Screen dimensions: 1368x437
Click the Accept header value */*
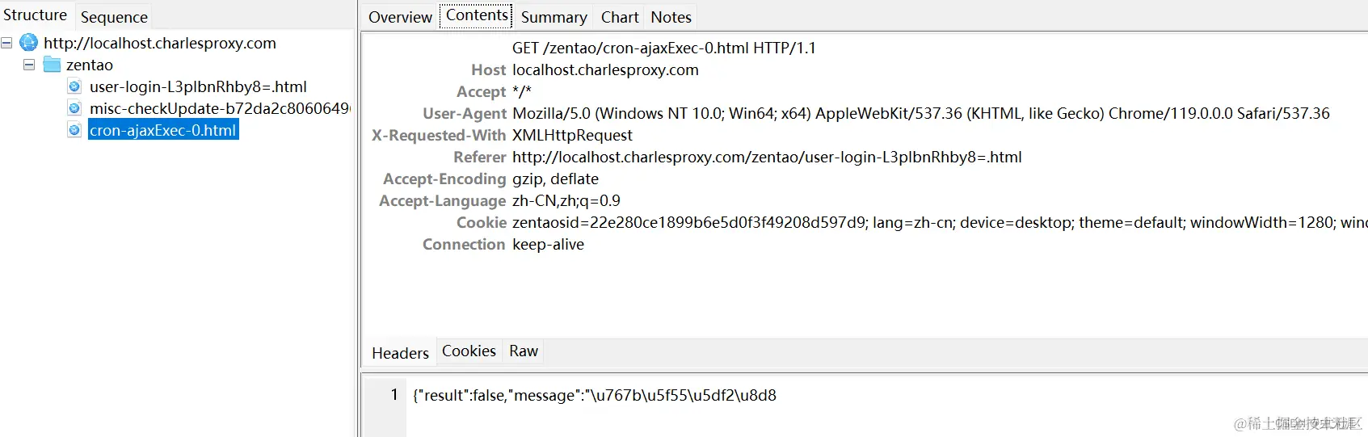pyautogui.click(x=522, y=91)
